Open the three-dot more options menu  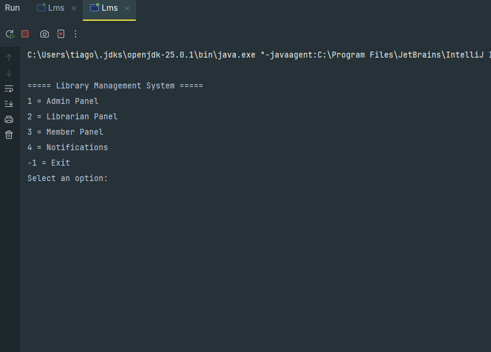(x=75, y=34)
